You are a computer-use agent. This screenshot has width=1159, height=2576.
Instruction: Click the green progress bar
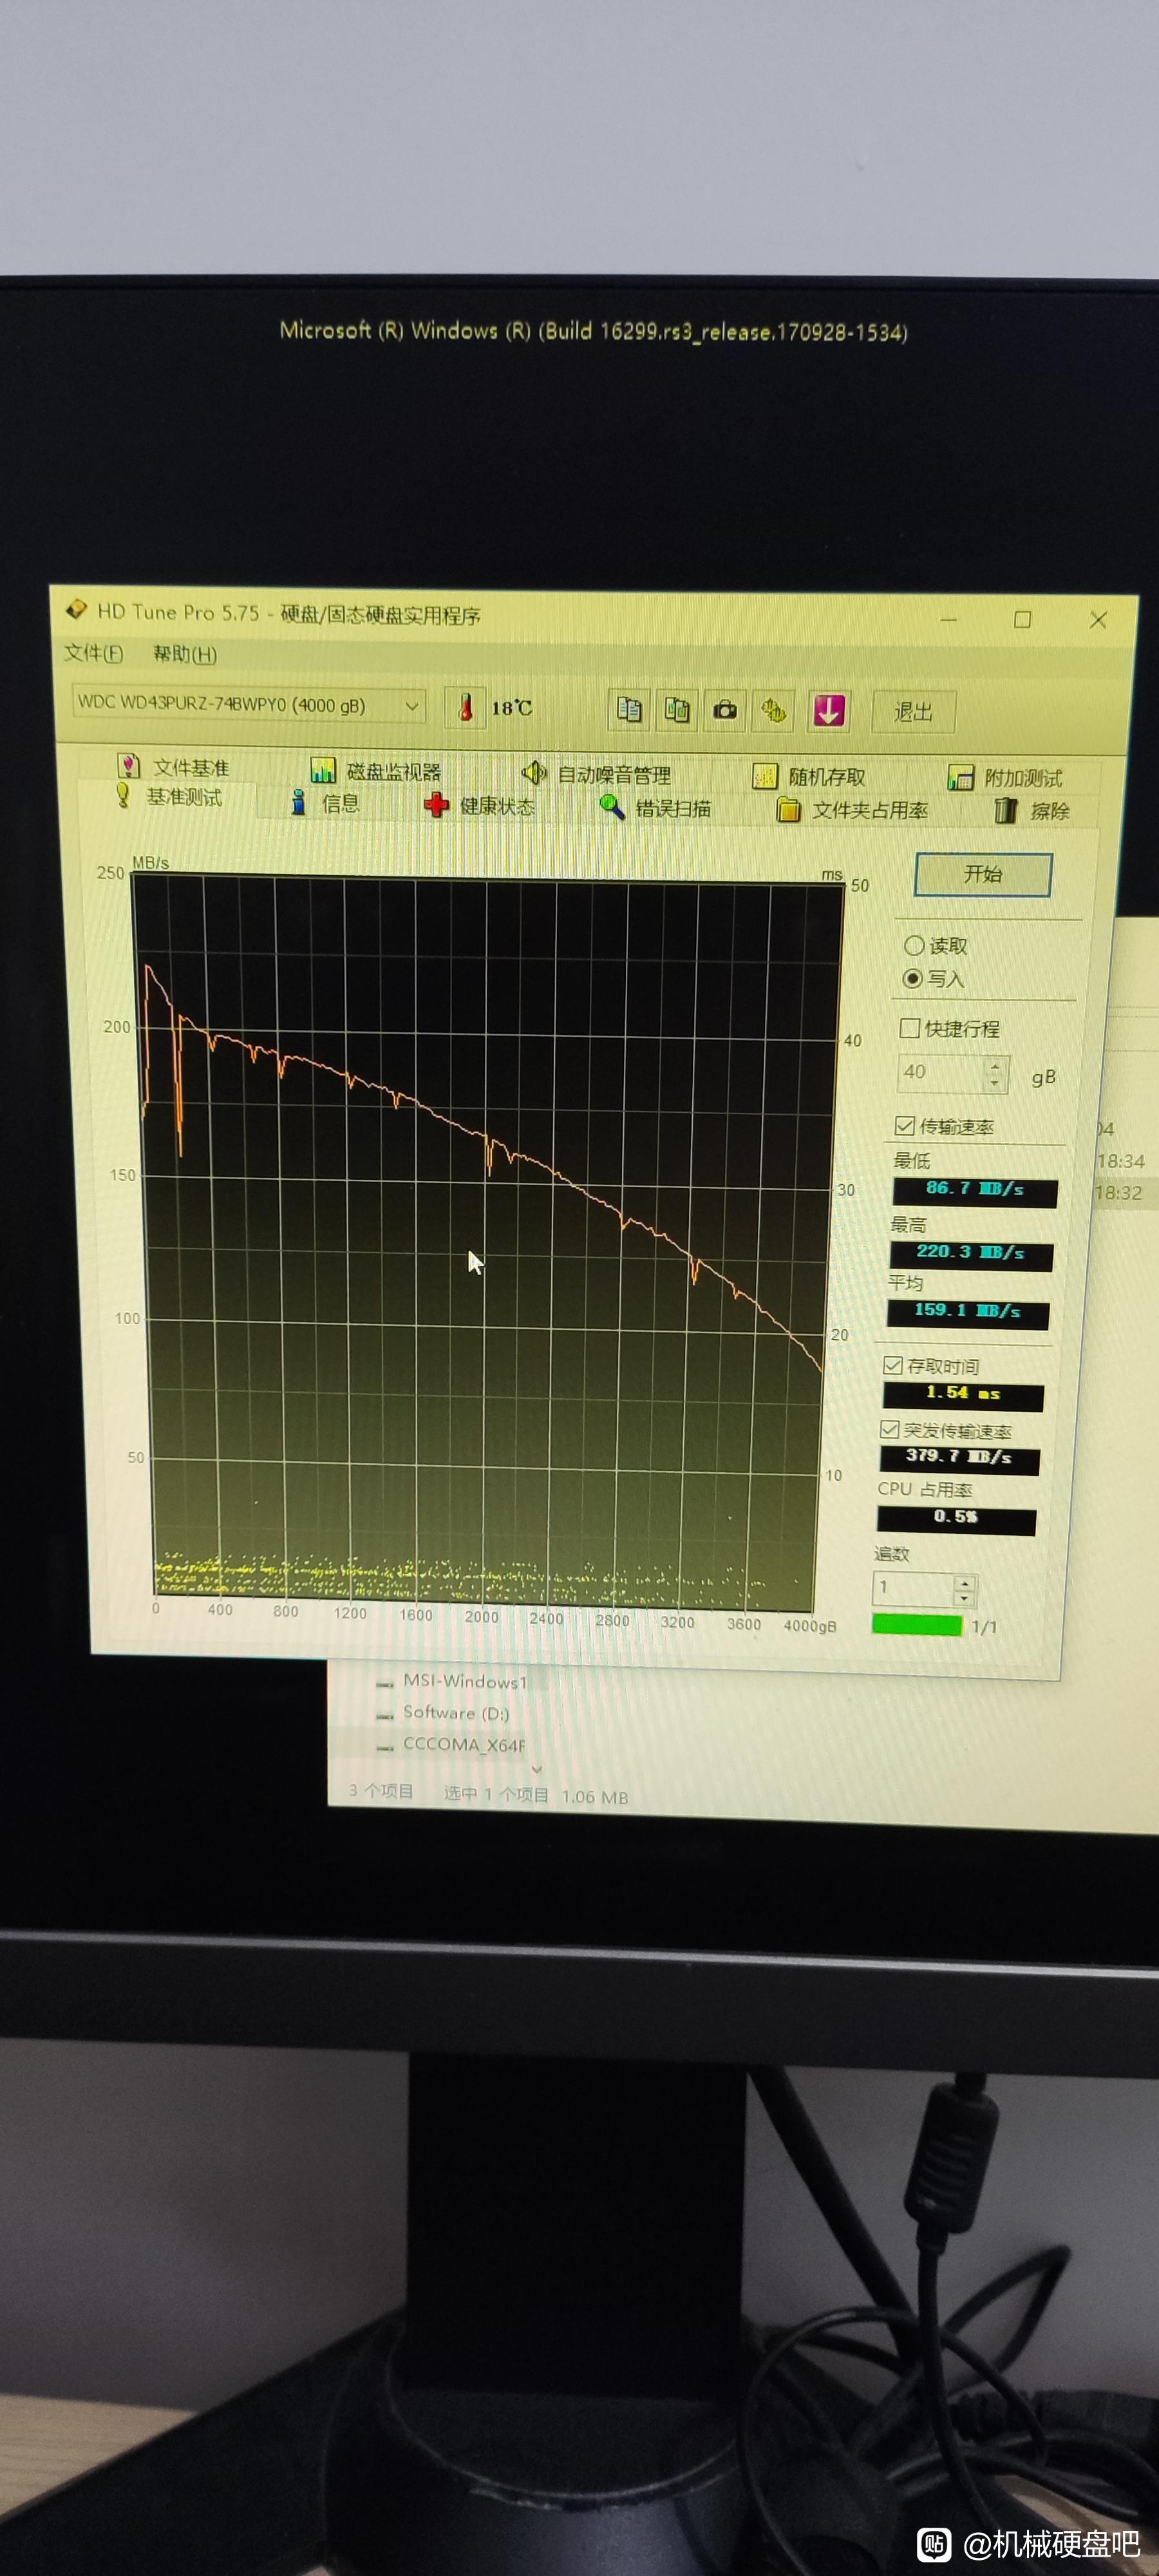pos(917,1624)
